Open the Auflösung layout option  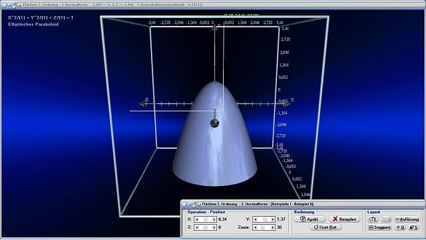[x=407, y=219]
